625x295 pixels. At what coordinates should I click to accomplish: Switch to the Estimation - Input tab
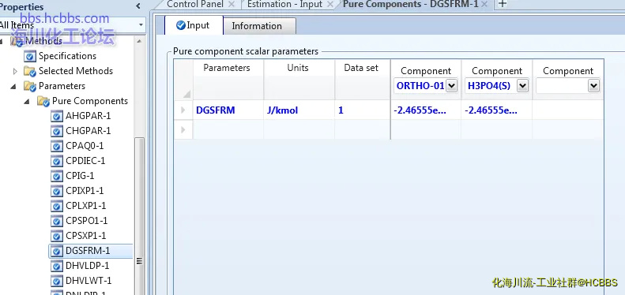pos(284,5)
